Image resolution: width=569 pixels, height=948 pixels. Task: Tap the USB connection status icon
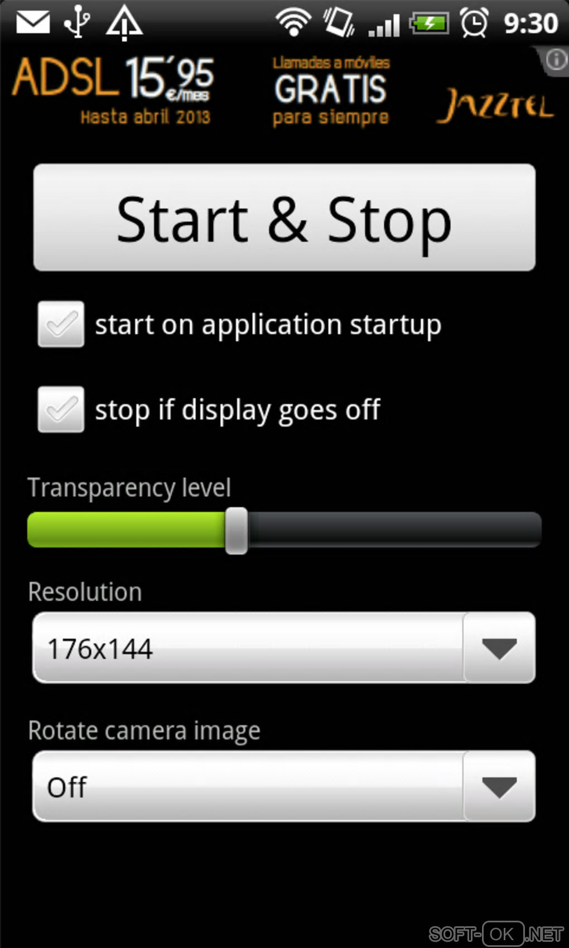point(78,21)
